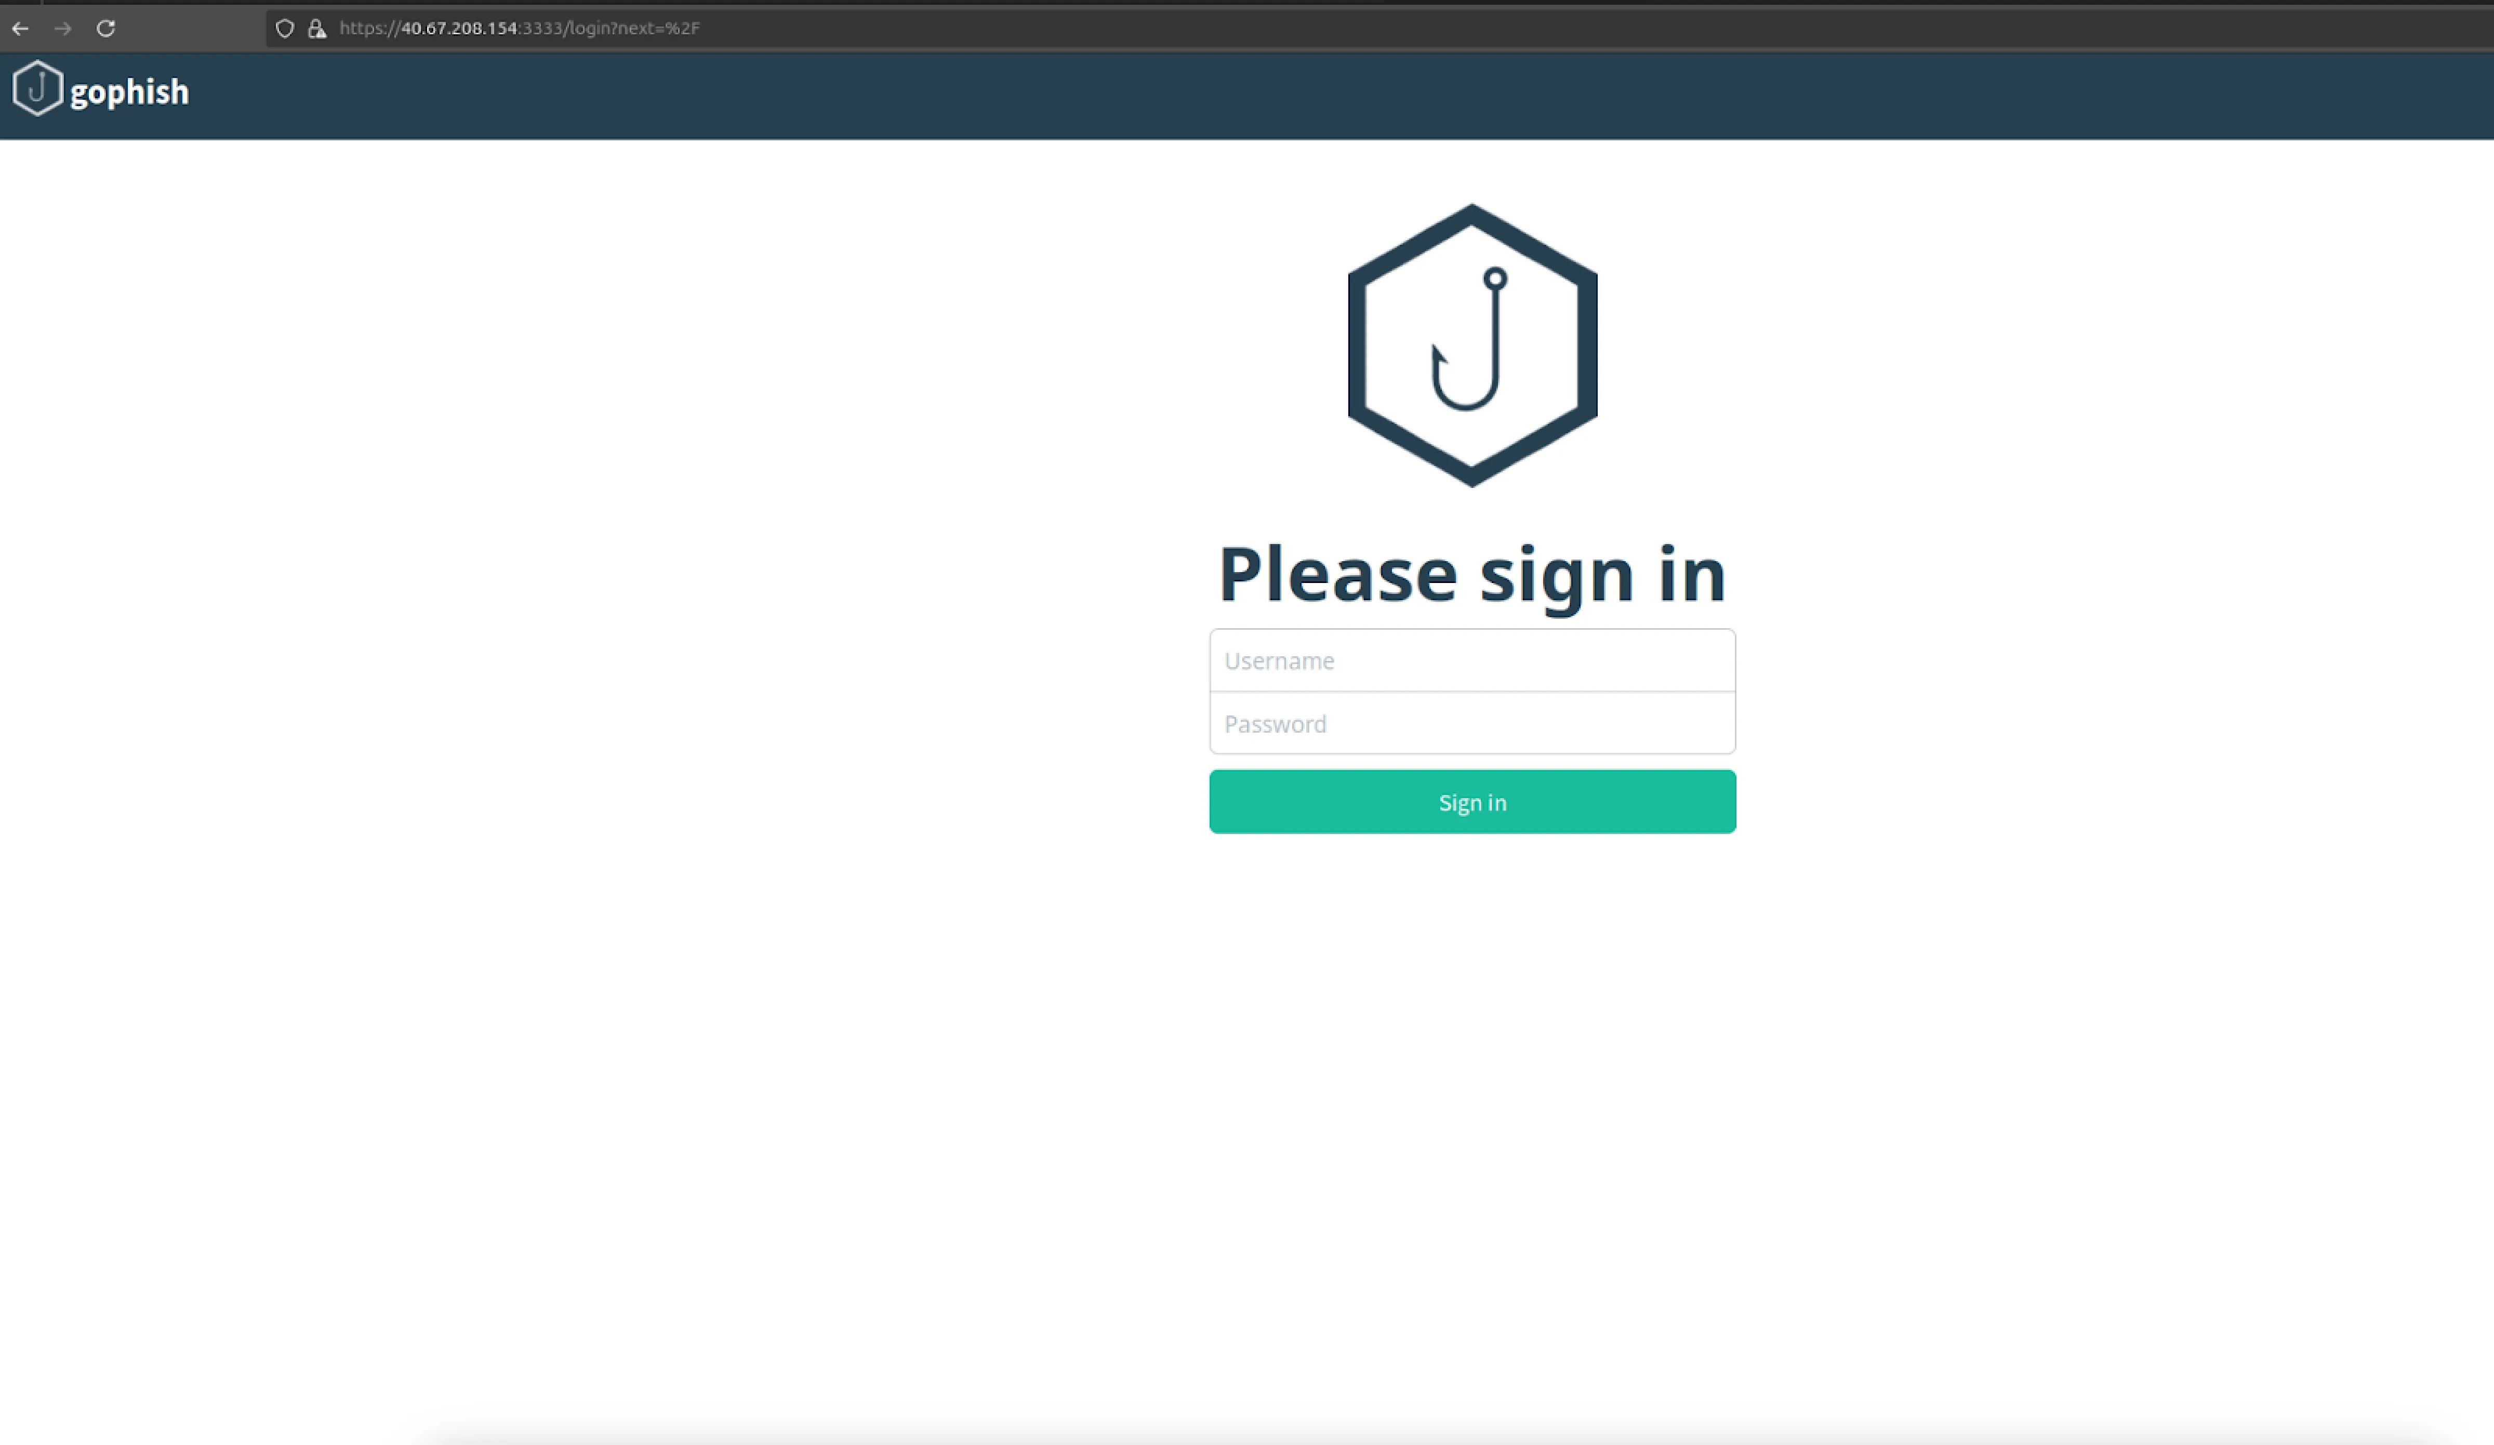Image resolution: width=2494 pixels, height=1445 pixels.
Task: Click the green Sign in button
Action: click(x=1472, y=802)
